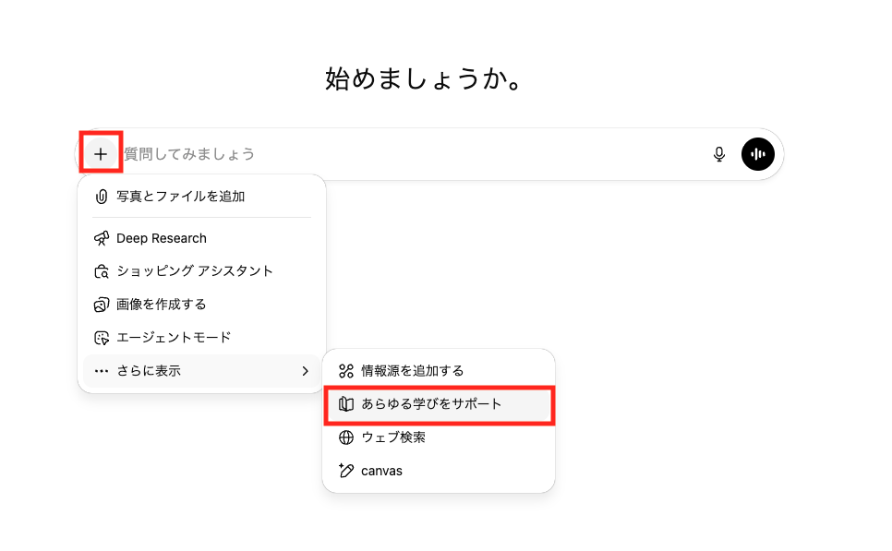Viewport: 892px width, 551px height.
Task: Choose Deep Research in the menu
Action: (x=162, y=238)
